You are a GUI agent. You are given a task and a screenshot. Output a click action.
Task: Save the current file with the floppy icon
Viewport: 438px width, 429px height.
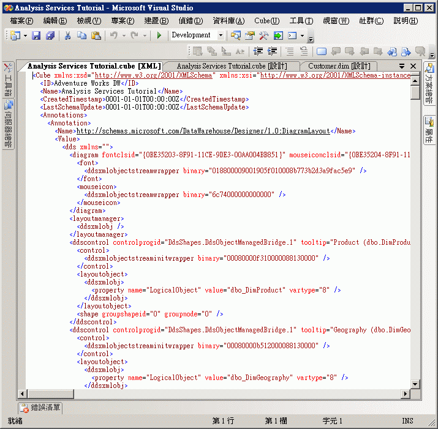(36, 35)
